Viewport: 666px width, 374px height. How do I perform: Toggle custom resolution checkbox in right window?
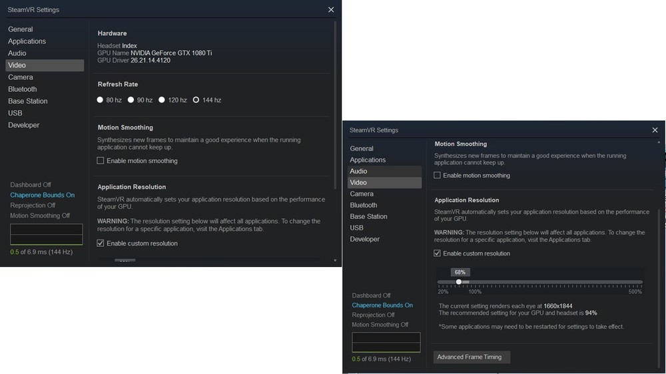(437, 254)
